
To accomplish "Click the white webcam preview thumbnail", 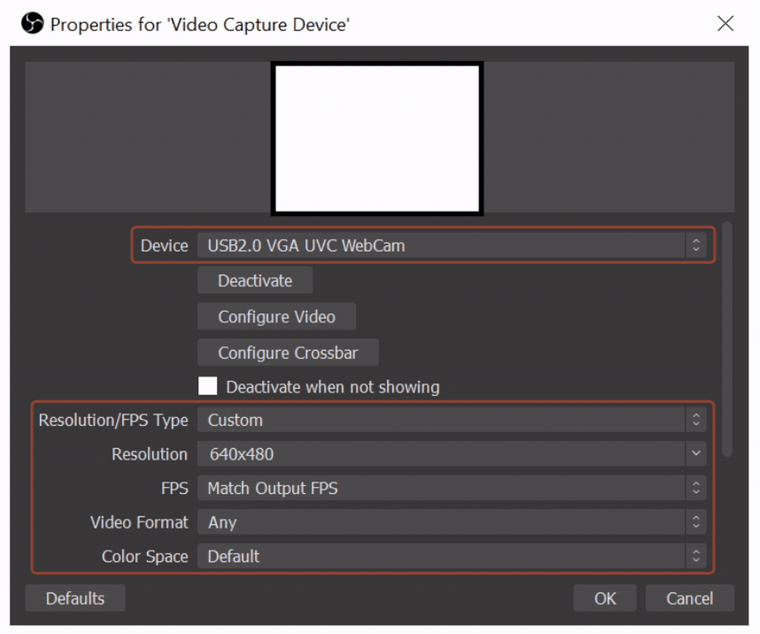I will tap(377, 138).
